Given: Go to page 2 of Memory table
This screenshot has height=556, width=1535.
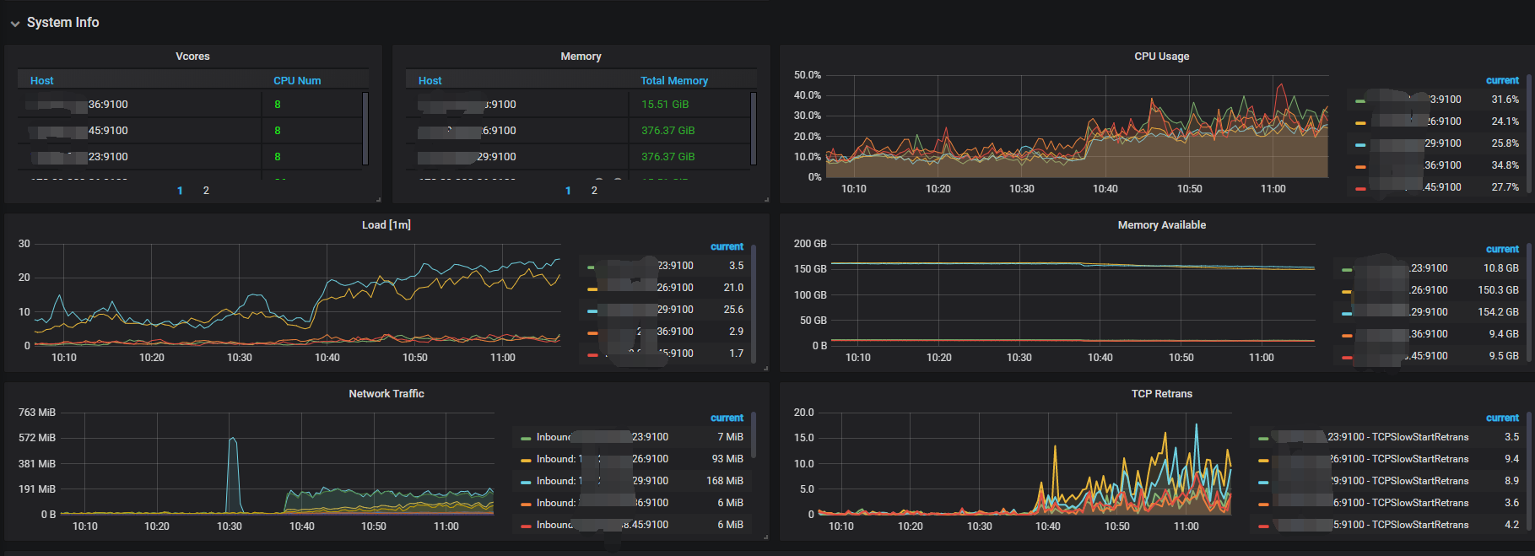Looking at the screenshot, I should [x=594, y=191].
